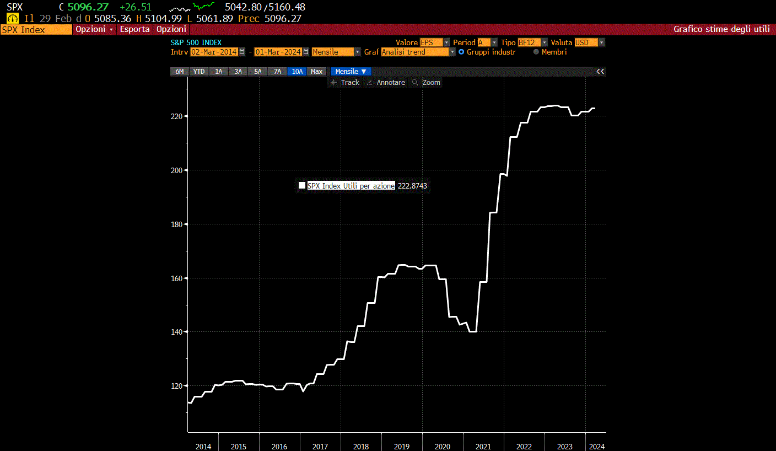Click the Zoom magnifier icon
This screenshot has width=776, height=451.
point(416,82)
